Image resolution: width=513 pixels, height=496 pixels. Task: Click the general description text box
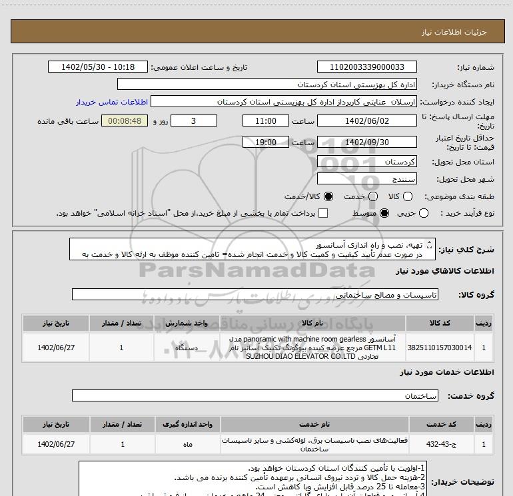pyautogui.click(x=253, y=250)
